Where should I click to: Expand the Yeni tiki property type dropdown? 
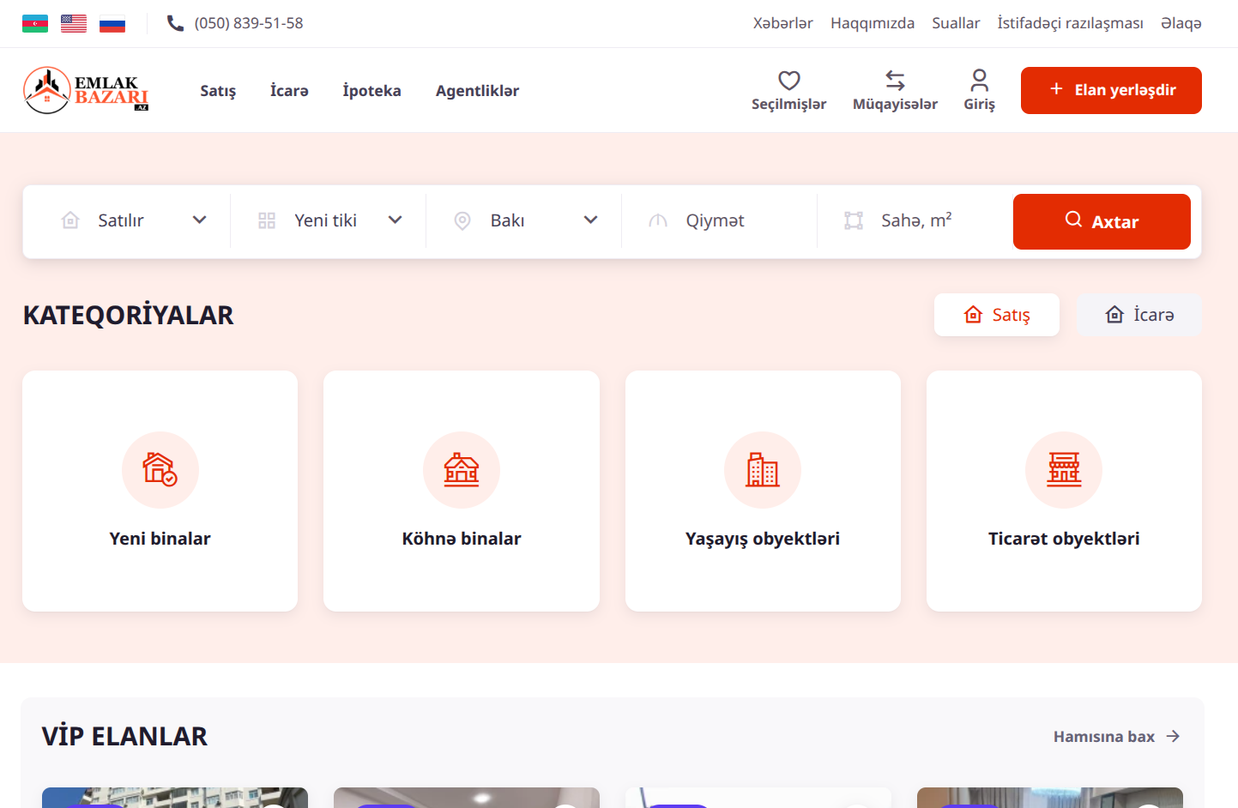(x=329, y=220)
